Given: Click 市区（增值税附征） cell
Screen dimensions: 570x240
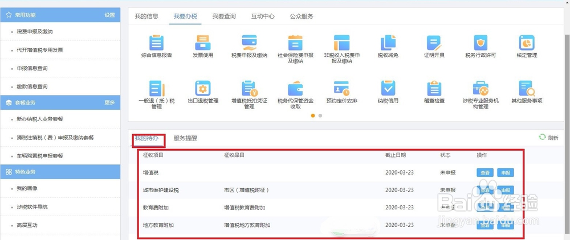Looking at the screenshot, I should click(246, 190).
